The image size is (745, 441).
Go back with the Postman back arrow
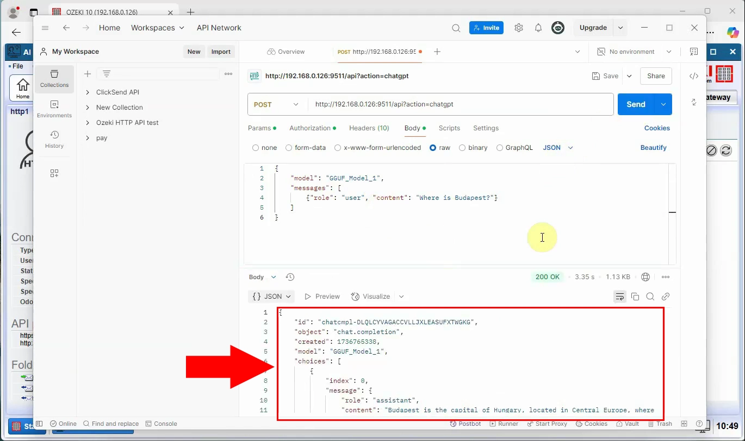[x=66, y=28]
